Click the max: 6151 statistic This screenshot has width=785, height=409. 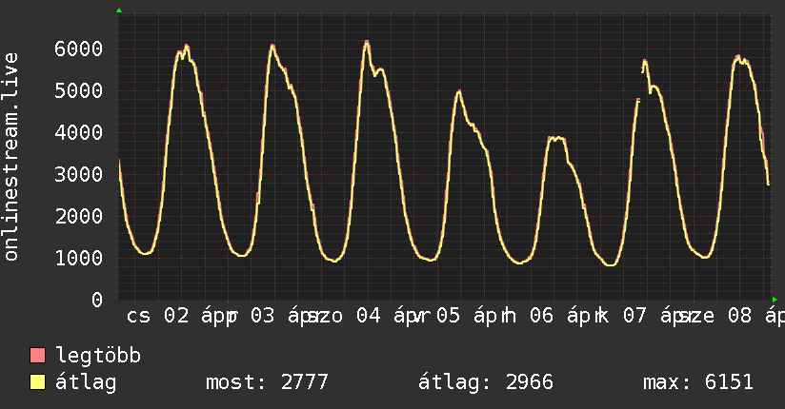click(x=698, y=382)
